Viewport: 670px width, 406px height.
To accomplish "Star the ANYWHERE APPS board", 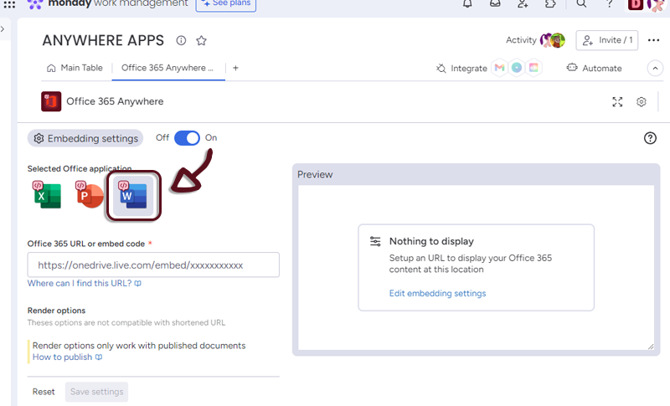I will (201, 40).
